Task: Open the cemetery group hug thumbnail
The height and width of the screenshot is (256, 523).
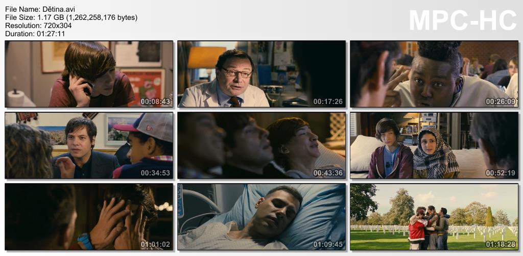Action: [x=434, y=217]
